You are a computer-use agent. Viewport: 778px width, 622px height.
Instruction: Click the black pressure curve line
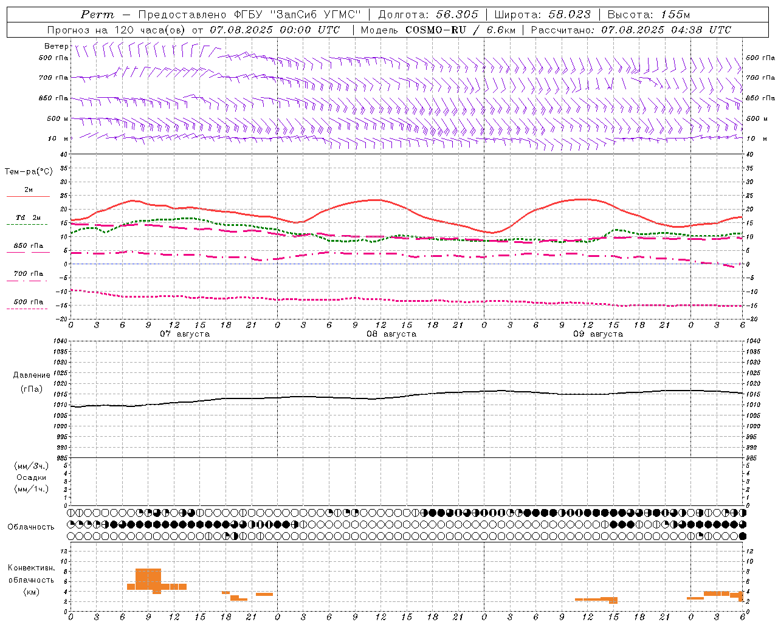click(407, 396)
